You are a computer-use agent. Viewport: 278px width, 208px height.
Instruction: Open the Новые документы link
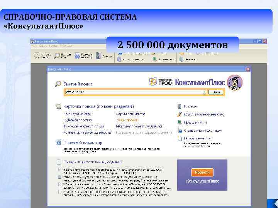click(x=198, y=138)
